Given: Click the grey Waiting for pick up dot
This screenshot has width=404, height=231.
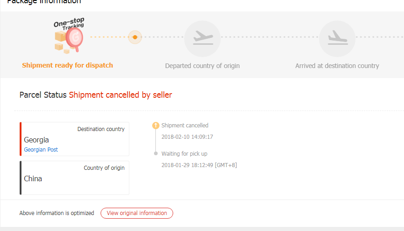Looking at the screenshot, I should coord(156,154).
